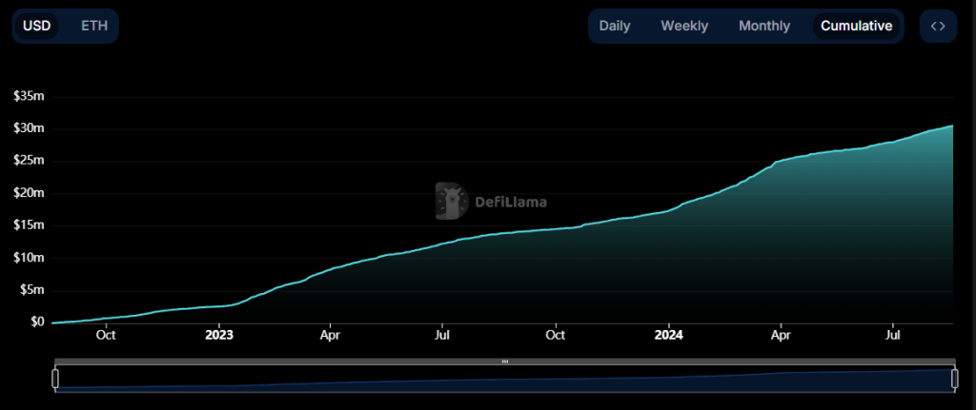Click the right handle of the range slider

point(954,378)
